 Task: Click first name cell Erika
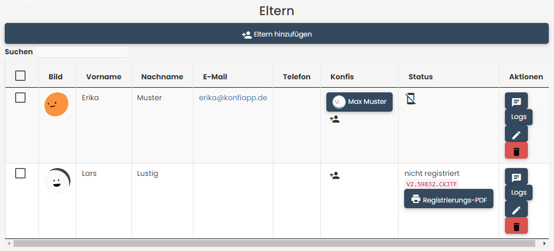[x=90, y=98]
